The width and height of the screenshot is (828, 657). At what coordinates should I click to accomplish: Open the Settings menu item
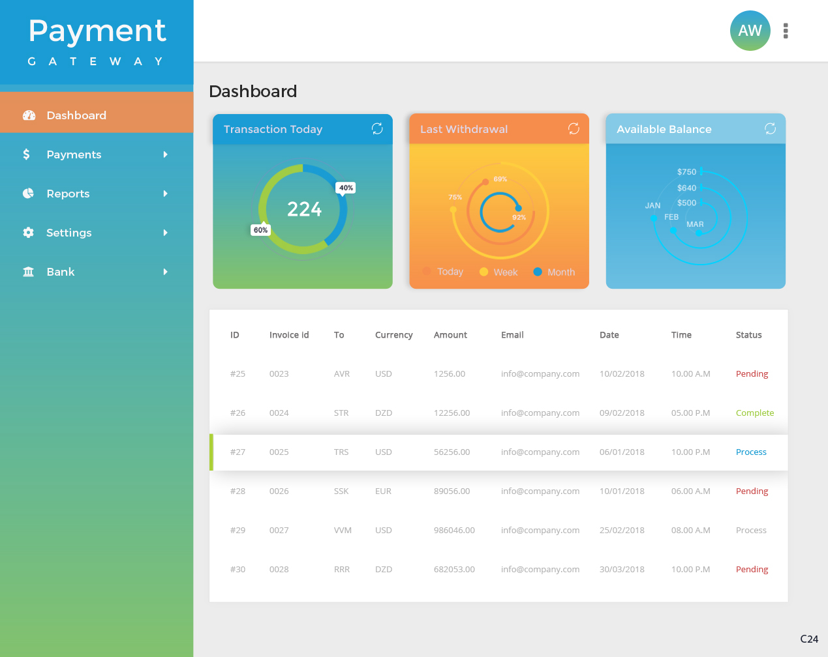point(97,233)
